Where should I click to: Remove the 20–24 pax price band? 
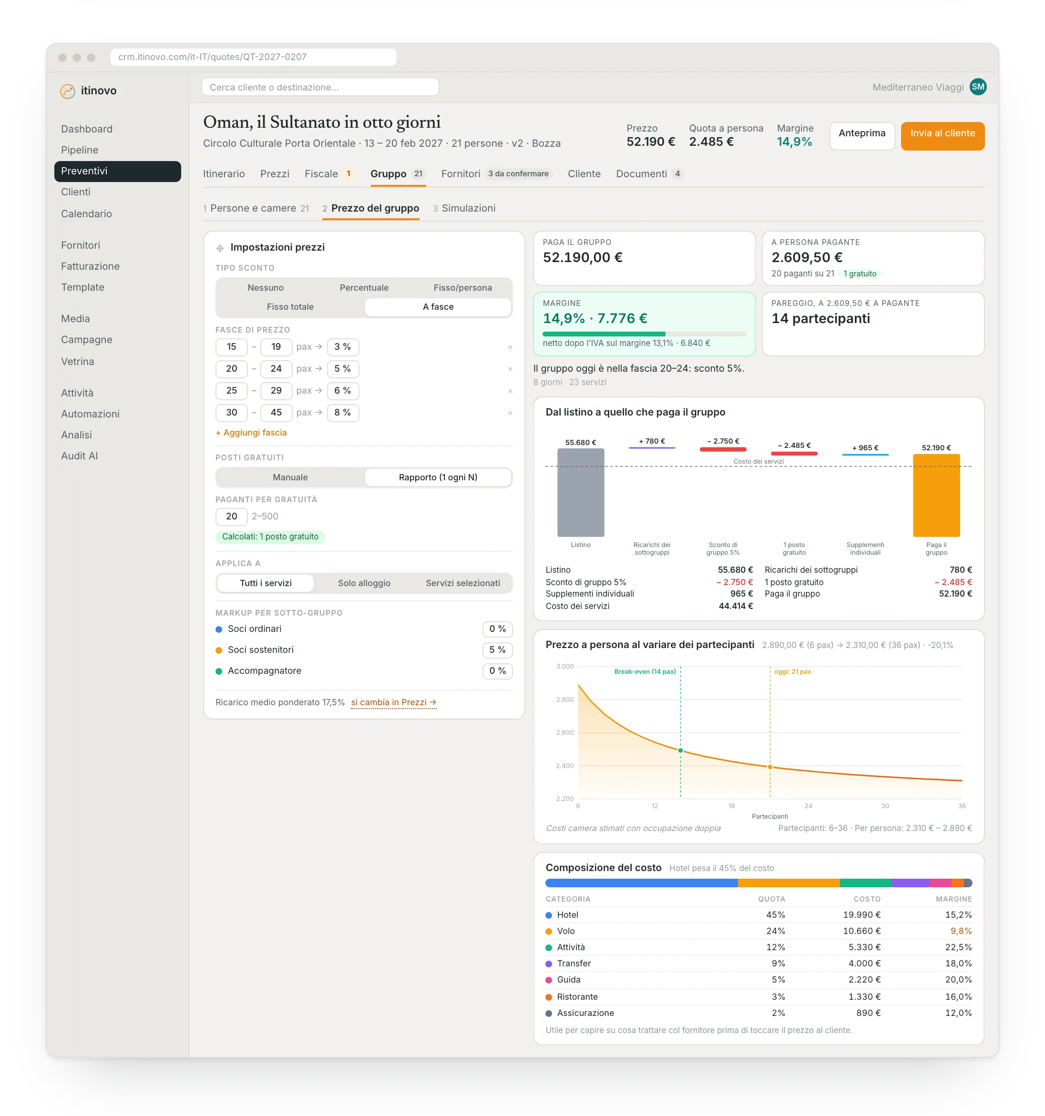click(x=510, y=369)
